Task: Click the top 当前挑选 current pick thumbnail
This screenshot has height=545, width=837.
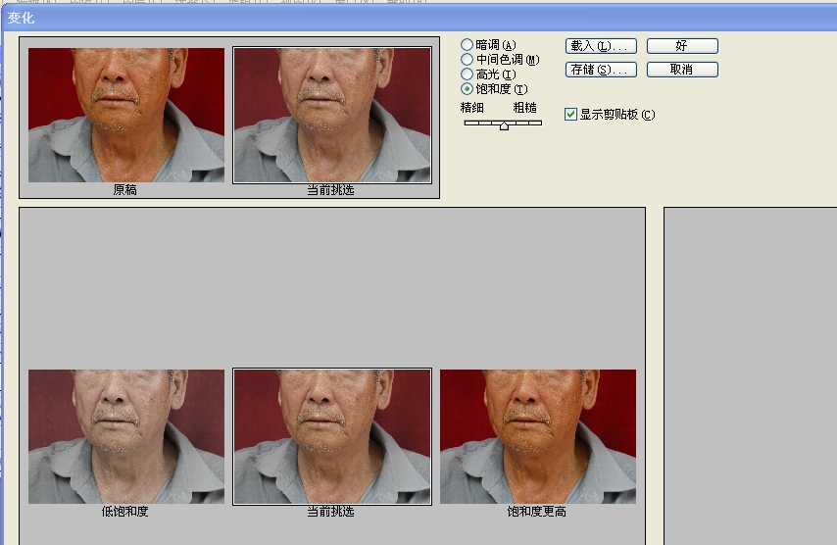Action: tap(332, 116)
